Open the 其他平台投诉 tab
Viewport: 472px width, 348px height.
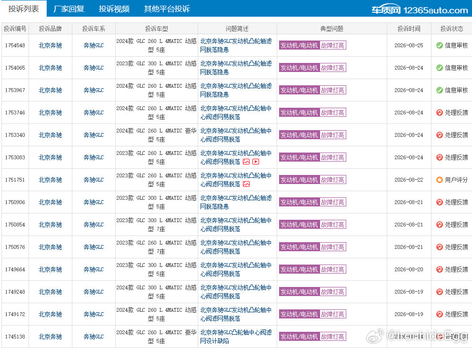click(167, 9)
